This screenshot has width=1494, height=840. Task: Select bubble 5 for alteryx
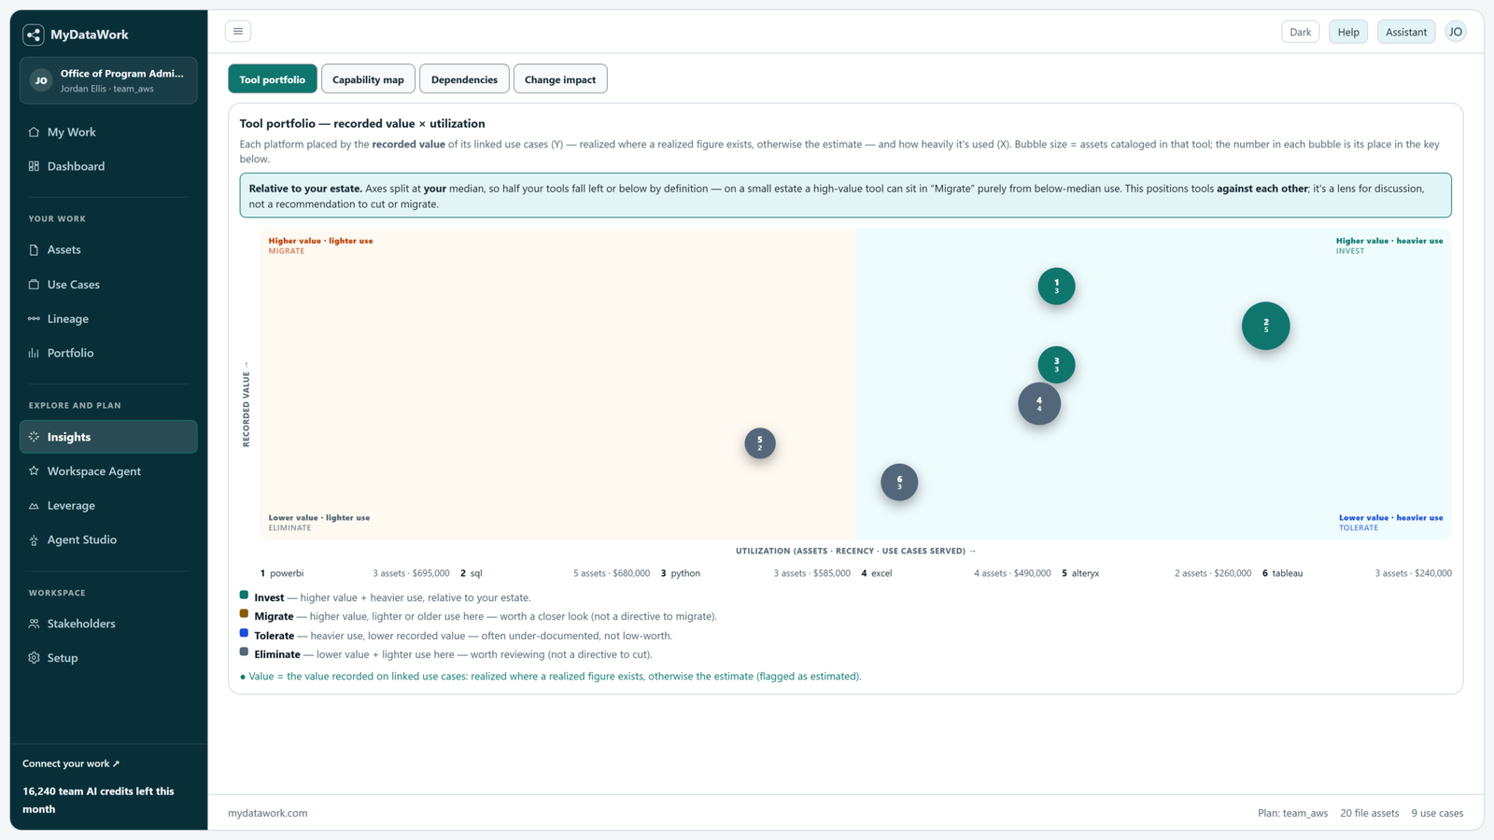click(x=760, y=443)
